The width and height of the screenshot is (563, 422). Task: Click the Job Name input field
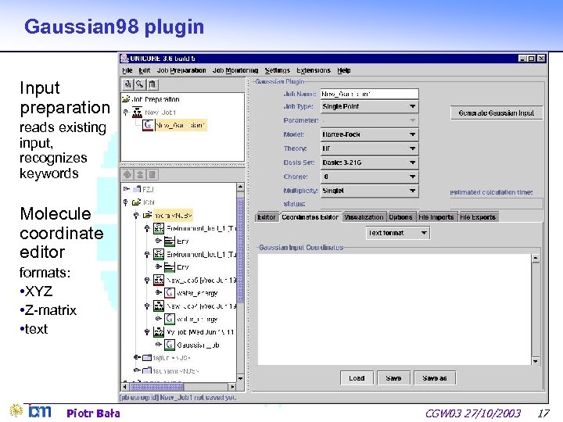369,94
